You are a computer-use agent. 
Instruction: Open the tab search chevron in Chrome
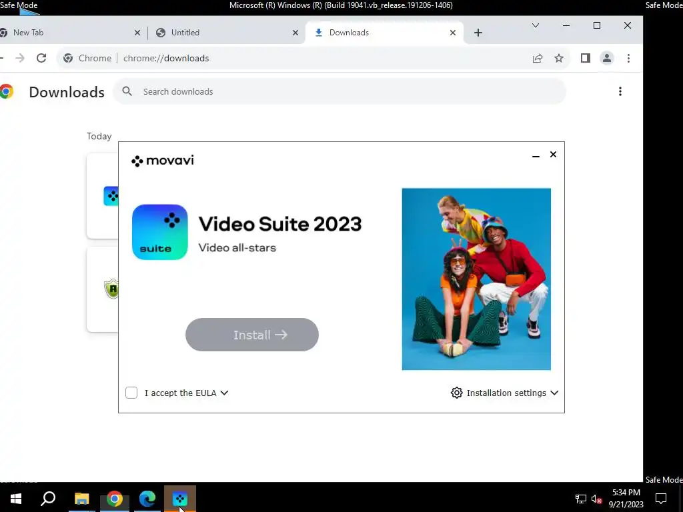click(x=536, y=26)
